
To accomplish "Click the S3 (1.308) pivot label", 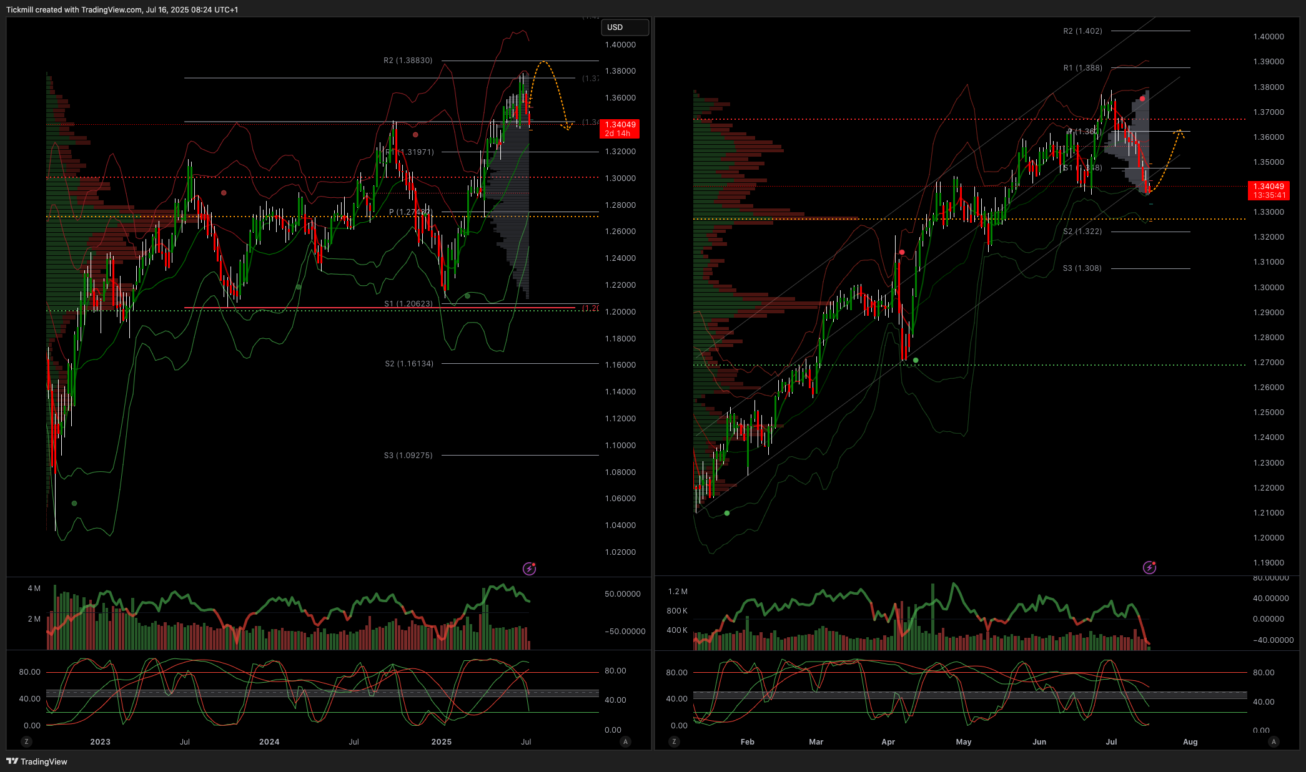I will (1082, 268).
